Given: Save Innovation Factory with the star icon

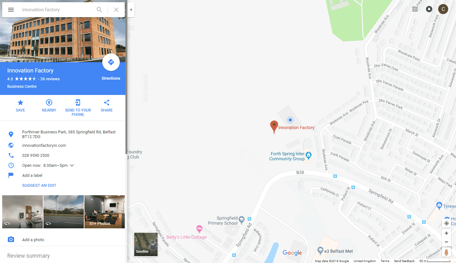Looking at the screenshot, I should tap(20, 106).
